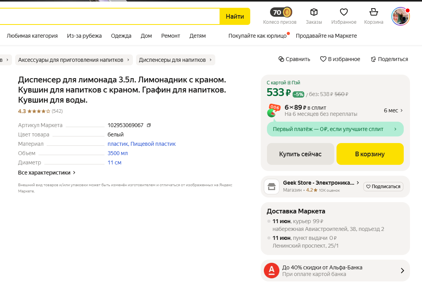Toggle В избранное for this product
Image resolution: width=422 pixels, height=283 pixels.
click(x=340, y=59)
